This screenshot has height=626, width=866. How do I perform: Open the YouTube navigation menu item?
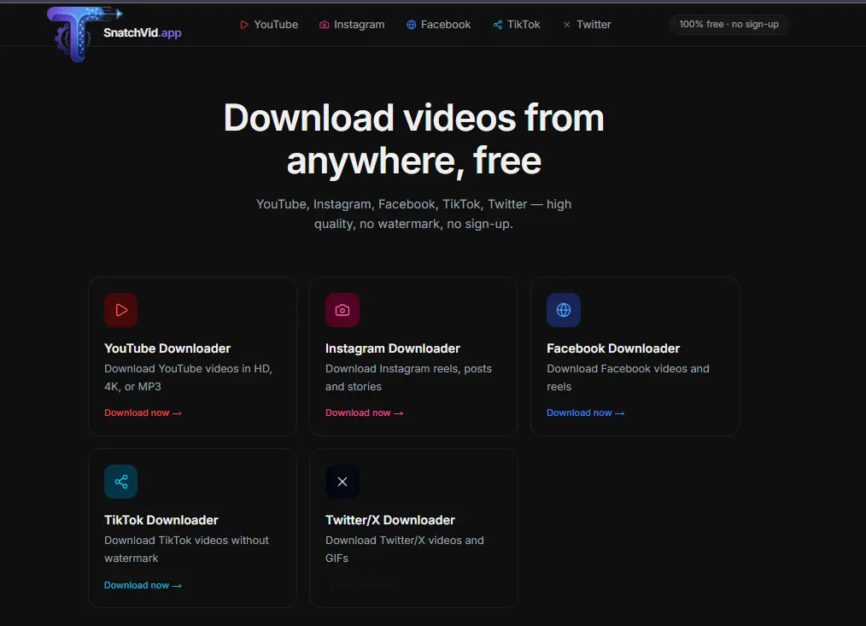(x=269, y=24)
